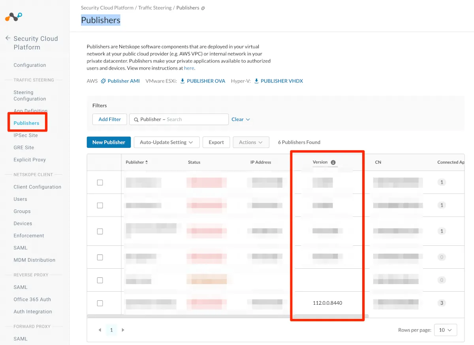Check the checkbox for version 112.0.0.8440 row
The width and height of the screenshot is (474, 345).
(x=100, y=303)
